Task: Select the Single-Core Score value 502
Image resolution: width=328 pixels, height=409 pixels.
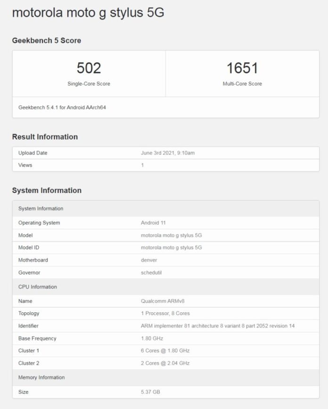Action: (89, 68)
